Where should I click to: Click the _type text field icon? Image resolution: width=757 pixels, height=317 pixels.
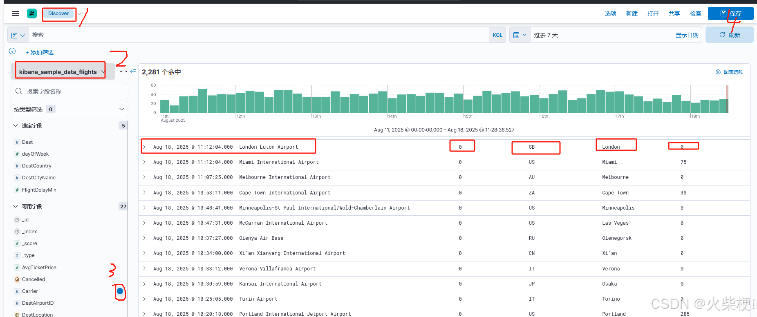[x=17, y=255]
